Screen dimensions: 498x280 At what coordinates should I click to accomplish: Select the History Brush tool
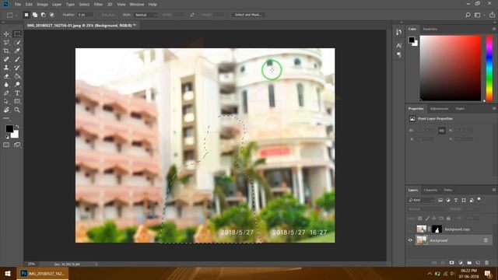pyautogui.click(x=17, y=68)
